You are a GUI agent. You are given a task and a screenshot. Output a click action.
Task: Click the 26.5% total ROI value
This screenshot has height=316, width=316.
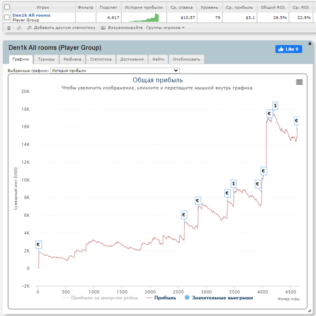point(280,18)
